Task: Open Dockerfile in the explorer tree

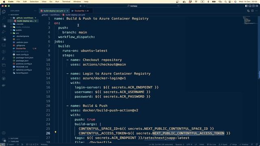Action: pyautogui.click(x=23, y=49)
